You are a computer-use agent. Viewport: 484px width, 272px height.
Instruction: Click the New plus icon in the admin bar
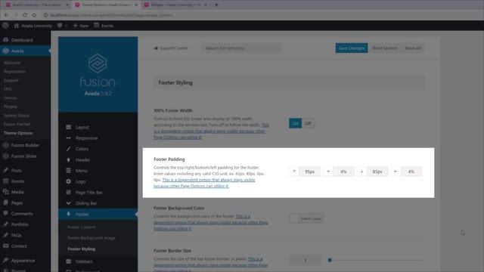point(76,26)
